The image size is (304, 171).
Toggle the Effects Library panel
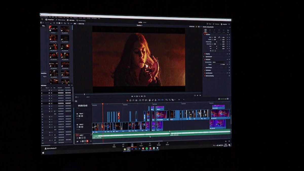coord(61,20)
